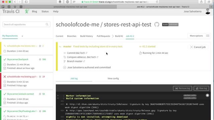Switch to the Pull Requests tab
214x120 pixels.
point(103,36)
